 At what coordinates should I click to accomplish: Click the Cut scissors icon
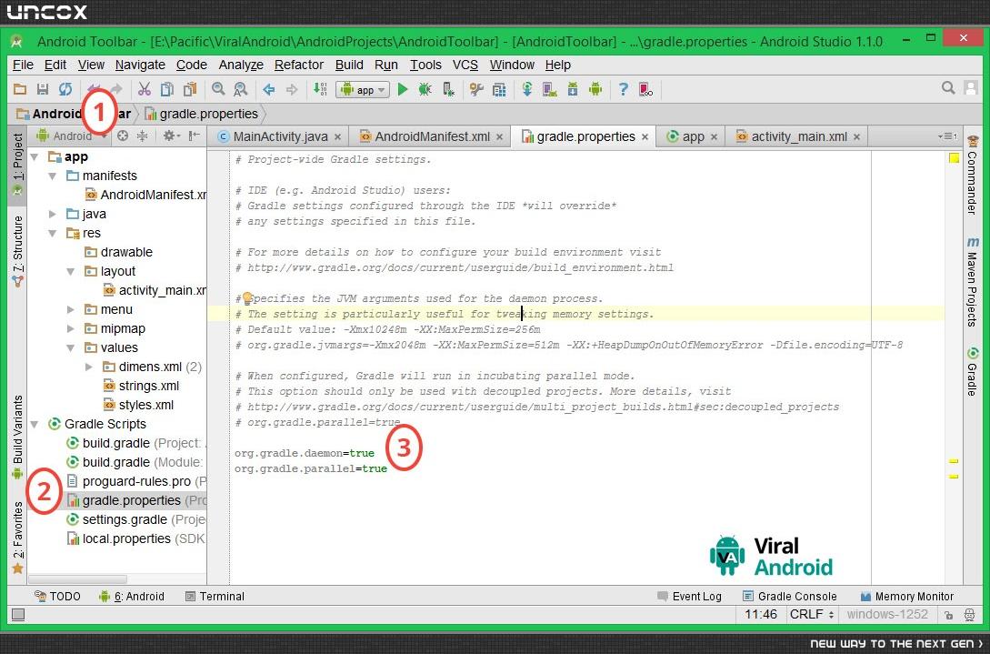tap(144, 90)
